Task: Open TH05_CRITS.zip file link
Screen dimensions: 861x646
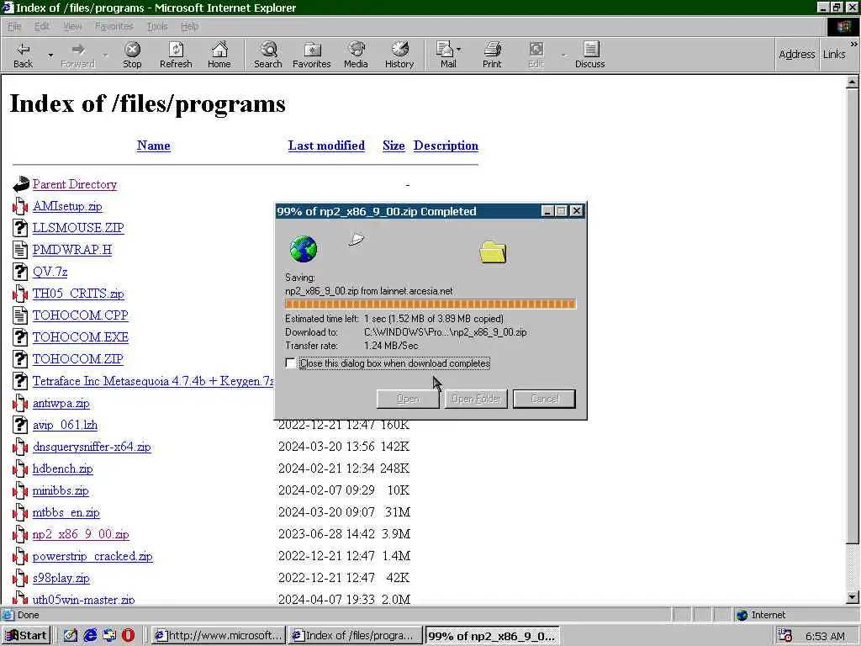Action: pos(78,294)
